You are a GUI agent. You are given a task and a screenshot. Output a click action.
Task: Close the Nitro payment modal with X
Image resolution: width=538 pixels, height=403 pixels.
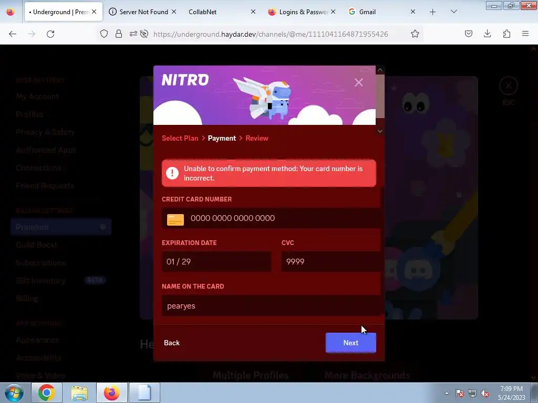358,82
